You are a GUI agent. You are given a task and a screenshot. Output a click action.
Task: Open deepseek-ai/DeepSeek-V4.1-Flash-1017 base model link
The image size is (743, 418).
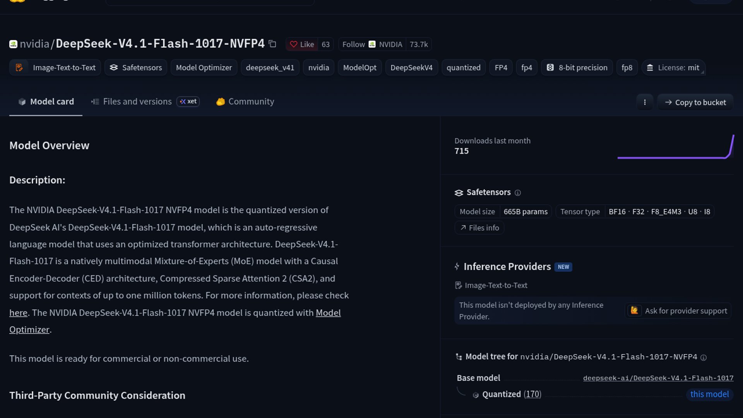coord(658,378)
